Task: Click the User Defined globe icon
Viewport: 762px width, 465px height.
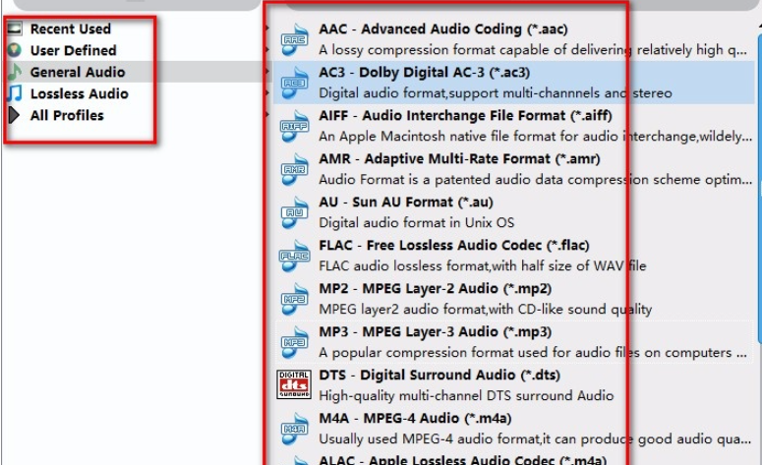Action: click(x=14, y=49)
